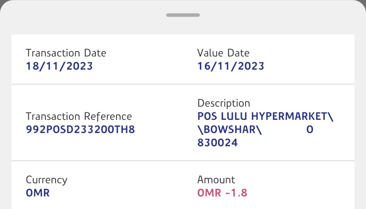Click the Value Date label
366x209 pixels.
[223, 53]
